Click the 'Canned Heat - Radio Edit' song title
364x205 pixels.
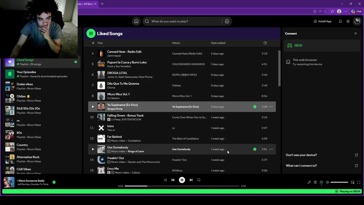pos(124,52)
